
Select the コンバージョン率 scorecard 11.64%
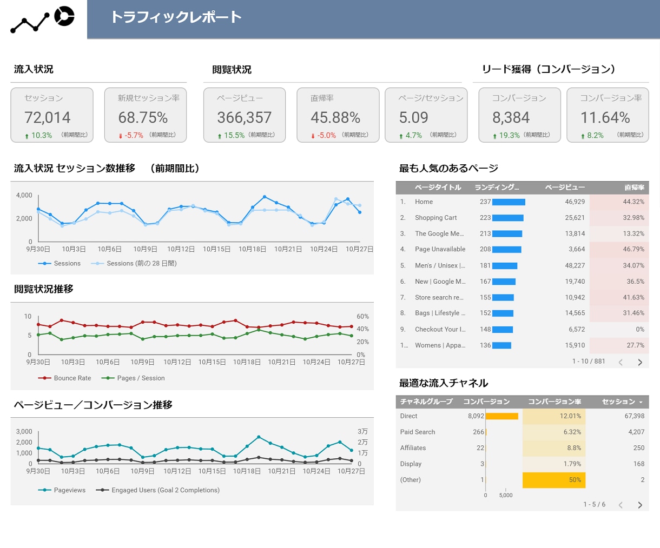point(608,115)
